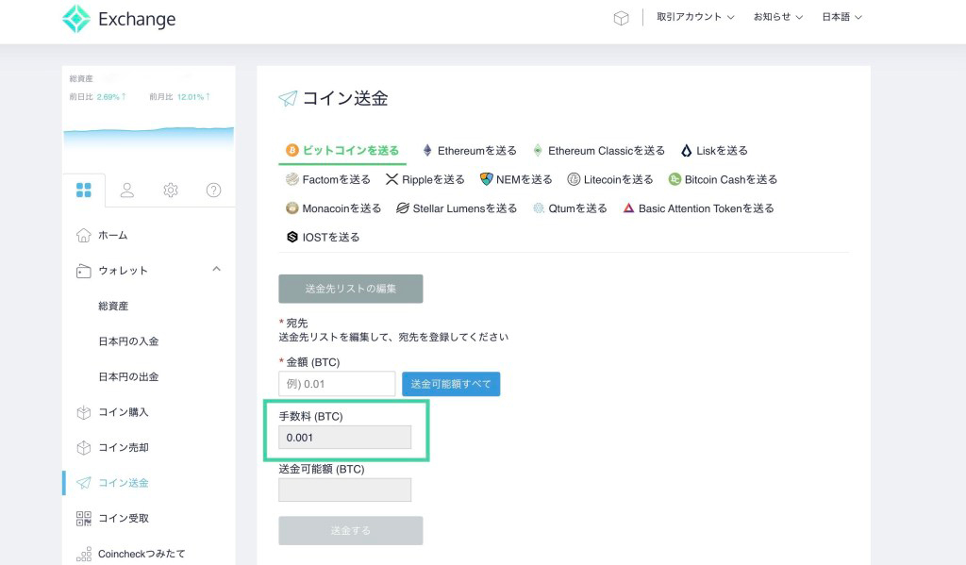Open the settings gear icon tab
This screenshot has height=565, width=966.
(x=171, y=190)
